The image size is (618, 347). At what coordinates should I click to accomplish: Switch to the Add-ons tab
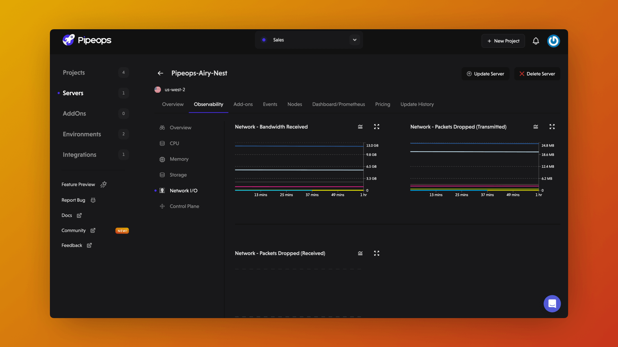coord(243,104)
